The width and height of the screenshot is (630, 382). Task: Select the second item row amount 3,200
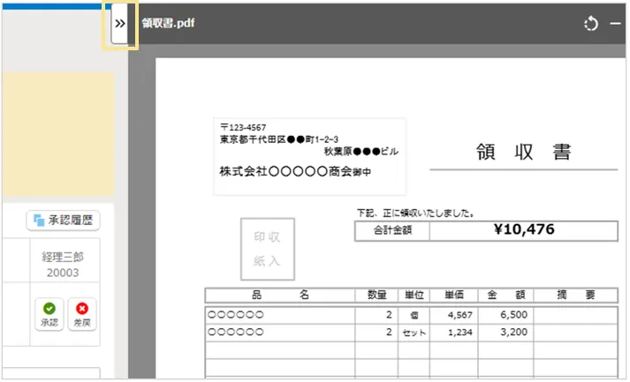506,333
